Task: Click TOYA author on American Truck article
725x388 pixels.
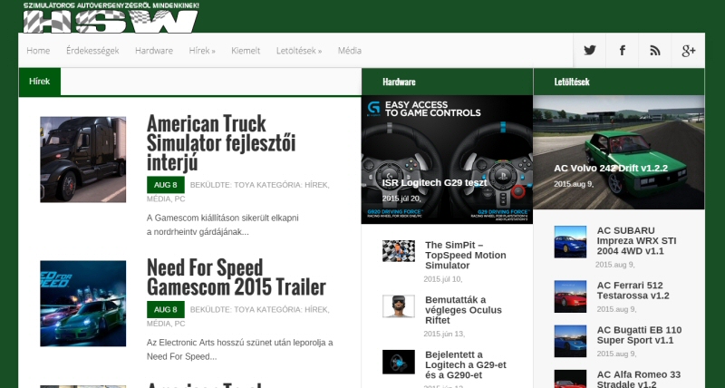Action: tap(244, 185)
